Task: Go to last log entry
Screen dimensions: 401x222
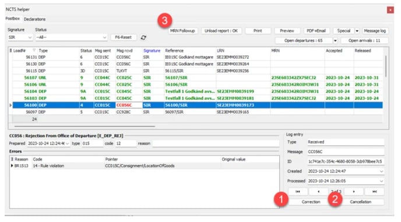Action: click(x=374, y=191)
